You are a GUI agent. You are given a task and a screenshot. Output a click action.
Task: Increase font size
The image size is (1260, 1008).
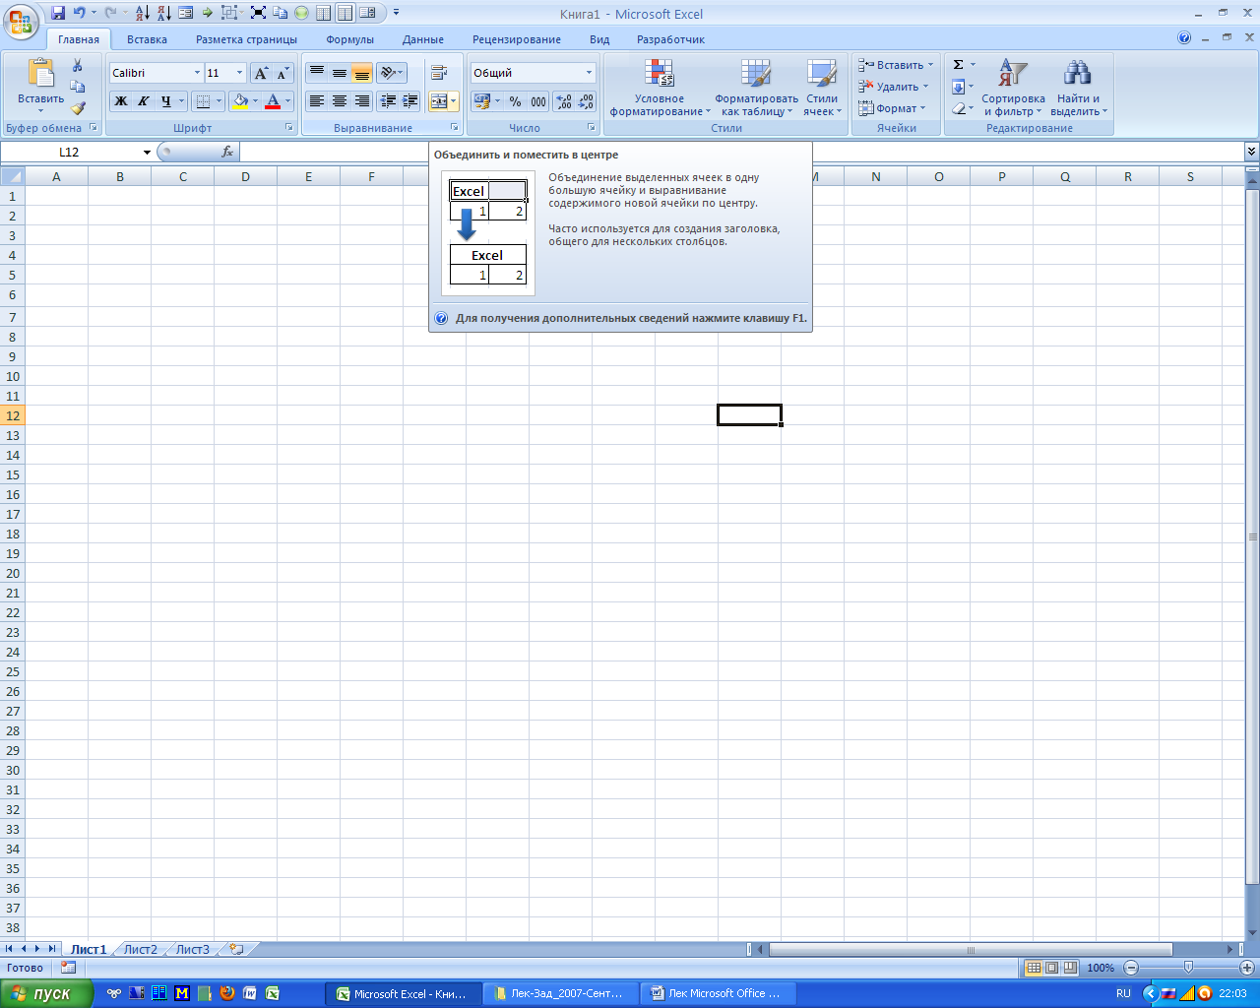coord(261,73)
